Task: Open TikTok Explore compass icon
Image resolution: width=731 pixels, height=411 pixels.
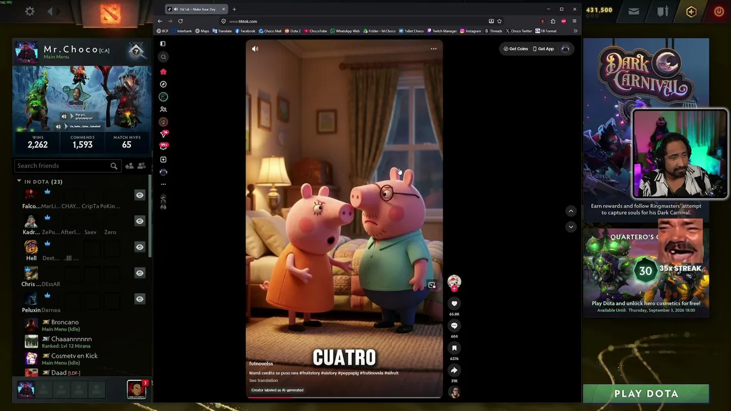Action: (163, 84)
